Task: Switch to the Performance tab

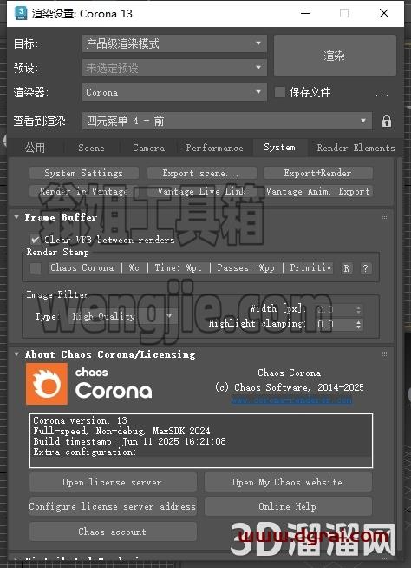Action: [214, 148]
